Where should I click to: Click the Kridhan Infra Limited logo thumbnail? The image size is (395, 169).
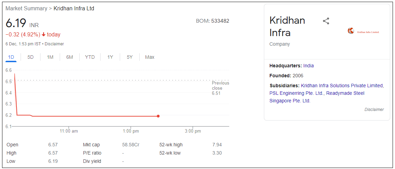pos(363,31)
